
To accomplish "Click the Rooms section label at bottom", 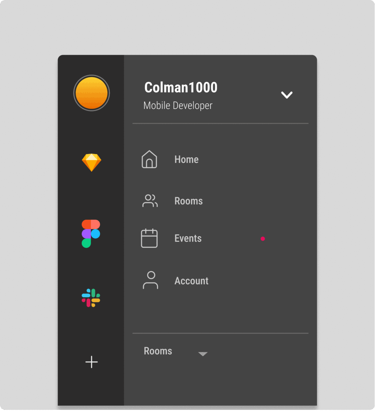I will [x=158, y=351].
